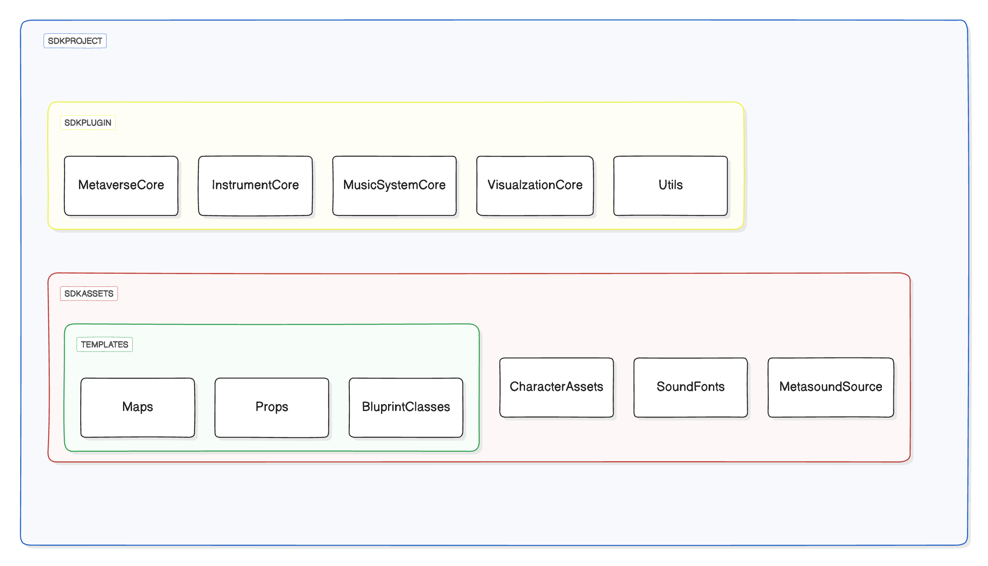Select the MetasoundSource node

tap(830, 387)
